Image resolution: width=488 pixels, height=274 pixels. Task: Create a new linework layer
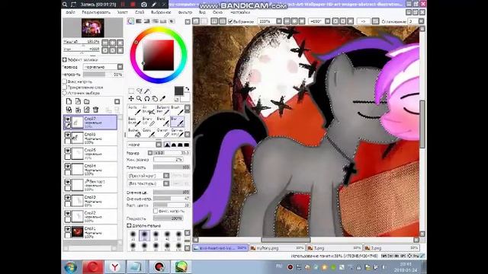pyautogui.click(x=78, y=101)
